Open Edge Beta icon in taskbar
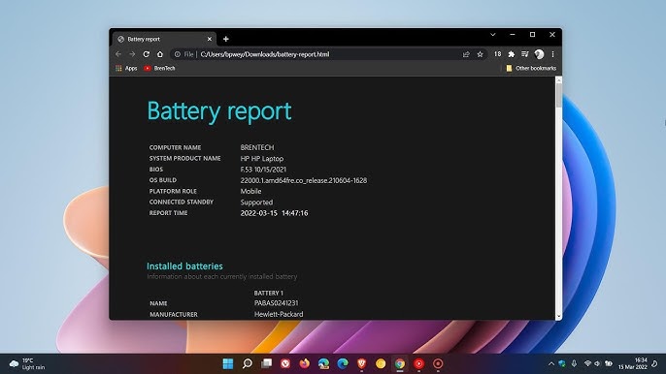This screenshot has width=666, height=374. (x=323, y=363)
